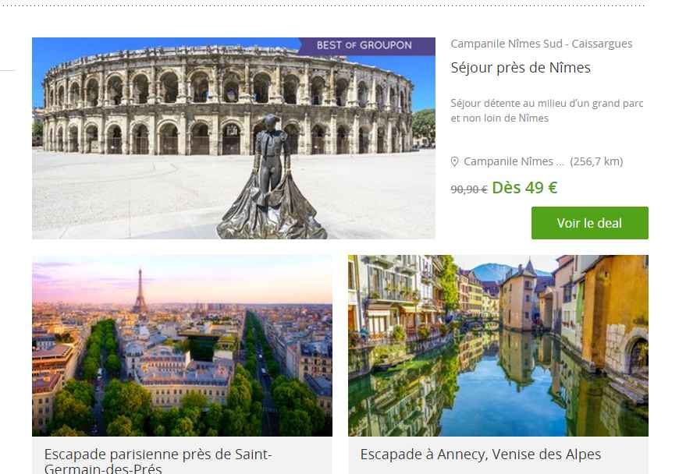The width and height of the screenshot is (679, 474).
Task: Click the gray caption area under the Paris photo
Action: point(183,455)
